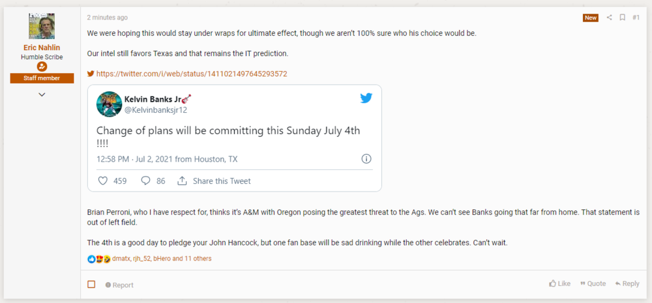Open the tweet info circle icon
The width and height of the screenshot is (652, 303).
[x=366, y=159]
